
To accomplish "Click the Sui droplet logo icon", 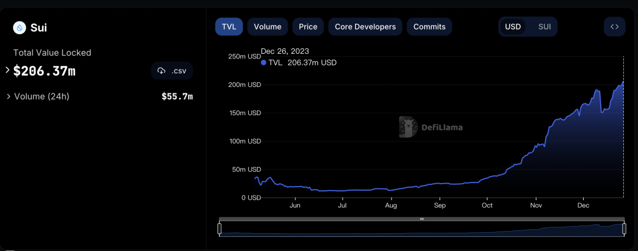I will (x=19, y=28).
